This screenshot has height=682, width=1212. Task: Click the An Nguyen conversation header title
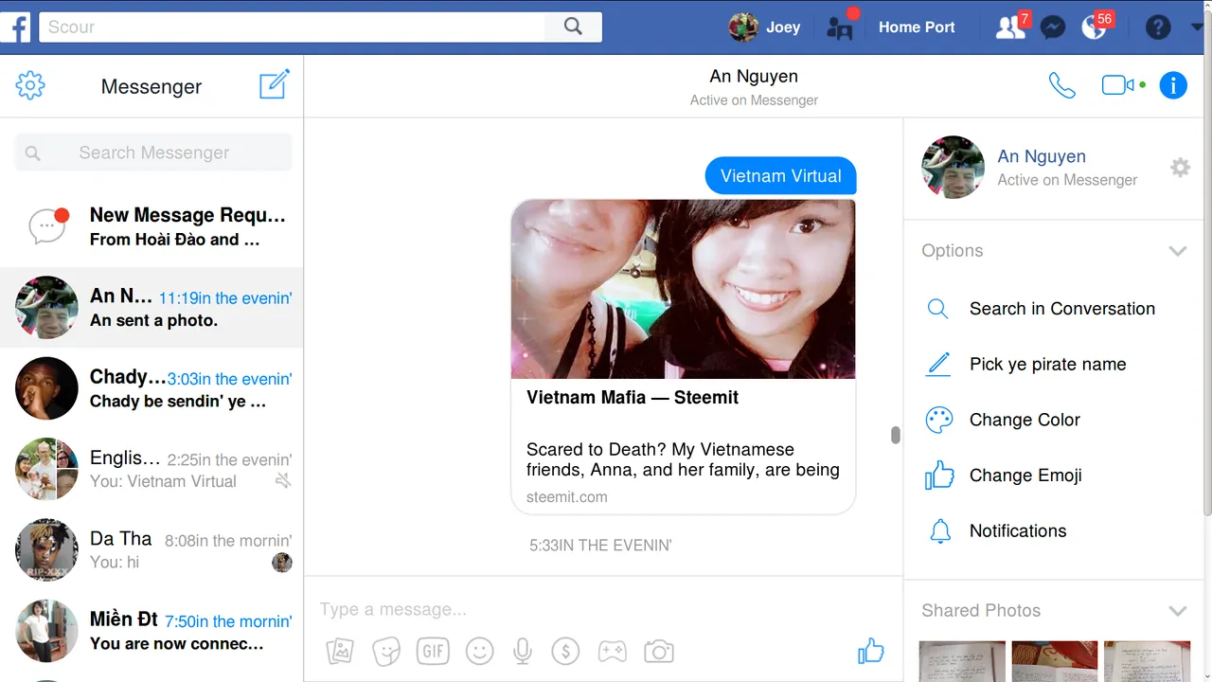(754, 77)
